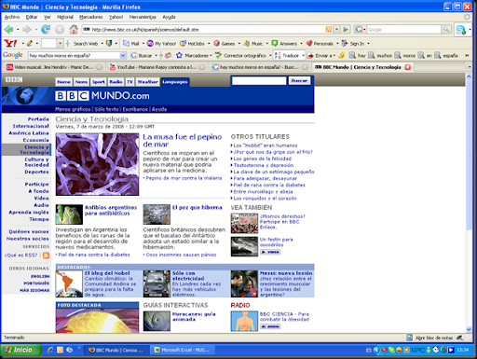
Task: Click the My Yahoo! toolbar icon
Action: coord(150,43)
